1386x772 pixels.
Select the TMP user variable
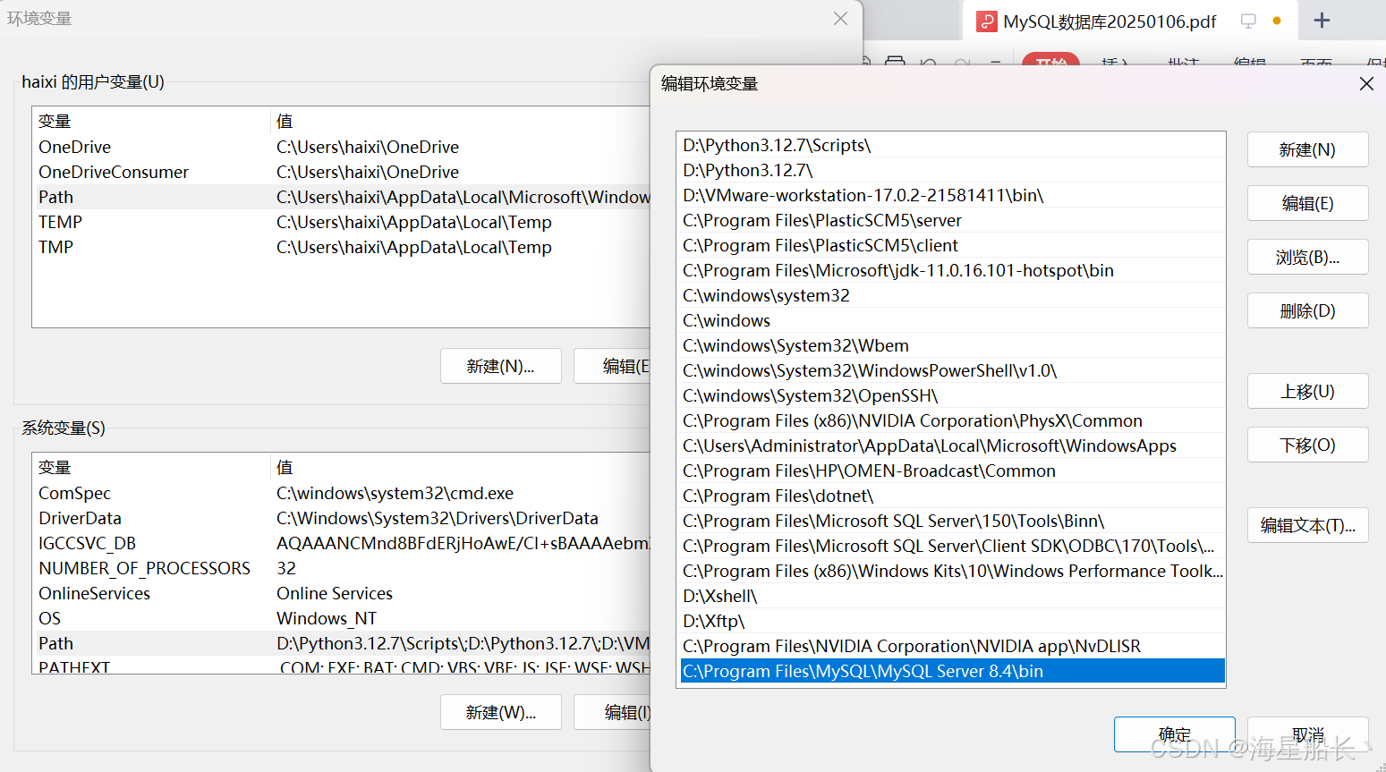tap(342, 247)
